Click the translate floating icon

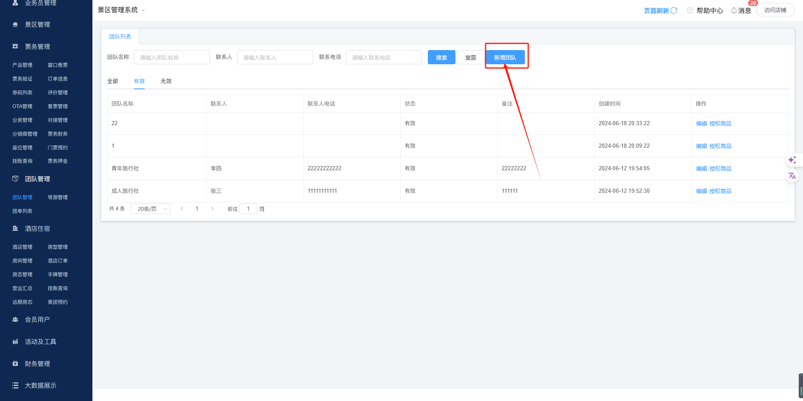792,176
